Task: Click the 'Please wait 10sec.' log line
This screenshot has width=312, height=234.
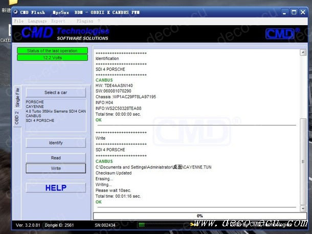Action: pyautogui.click(x=113, y=190)
